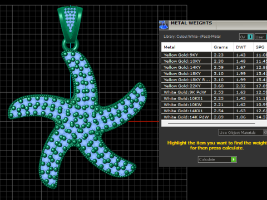This screenshot has width=267, height=200.
Task: Select the White Gold:10KW row
Action: click(x=214, y=104)
